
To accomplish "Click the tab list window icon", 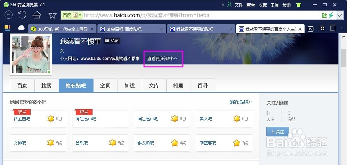I will pos(333,28).
